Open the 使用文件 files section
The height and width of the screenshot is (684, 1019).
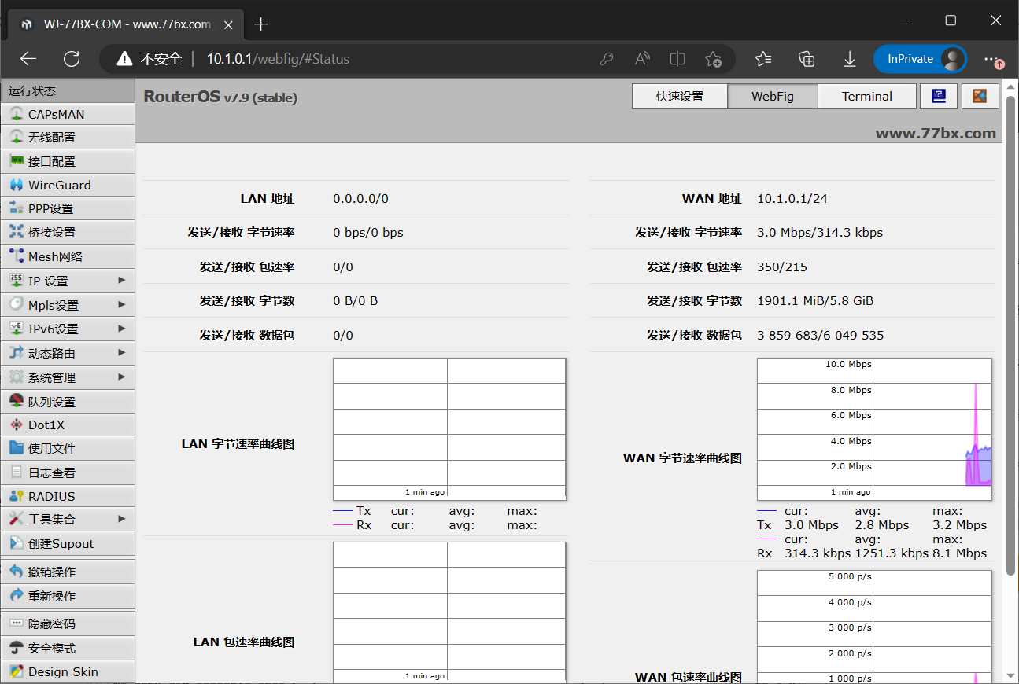(x=52, y=449)
